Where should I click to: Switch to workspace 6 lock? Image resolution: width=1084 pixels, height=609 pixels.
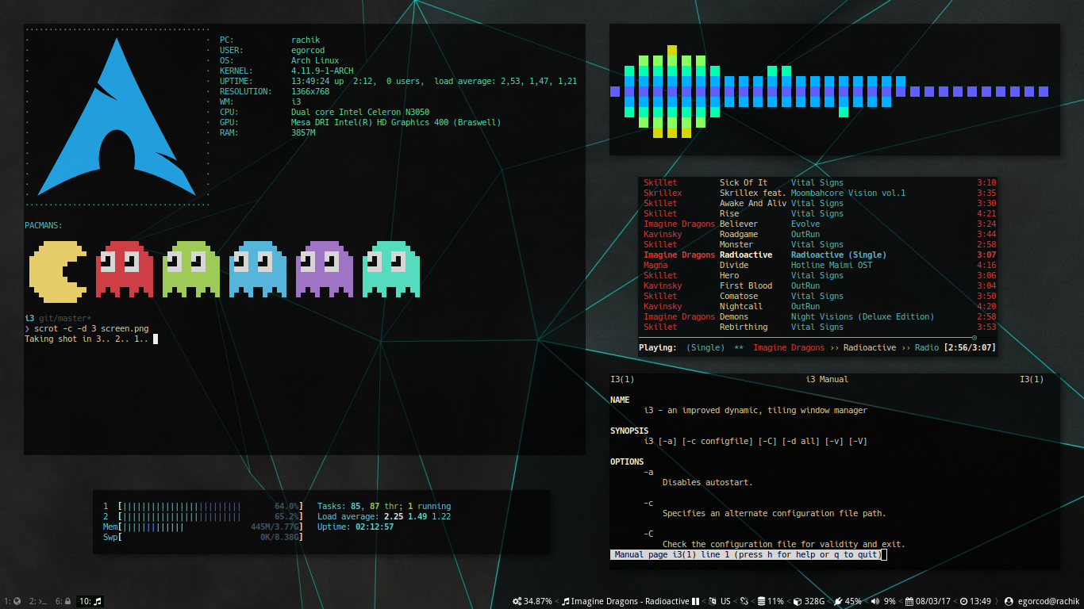click(63, 601)
